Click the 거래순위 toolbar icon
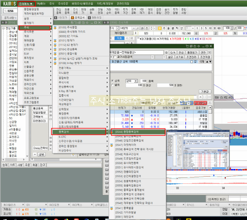Image resolution: width=247 pixels, height=220 pixels. click(x=108, y=11)
